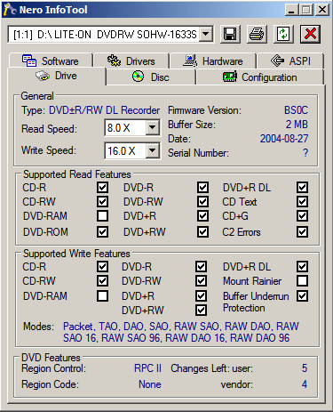Click the Nero InfoTool title bar icon
This screenshot has width=333, height=412.
tap(10, 10)
